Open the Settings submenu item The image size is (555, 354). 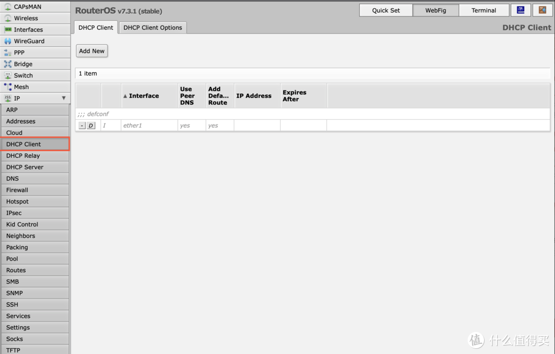[x=35, y=327]
